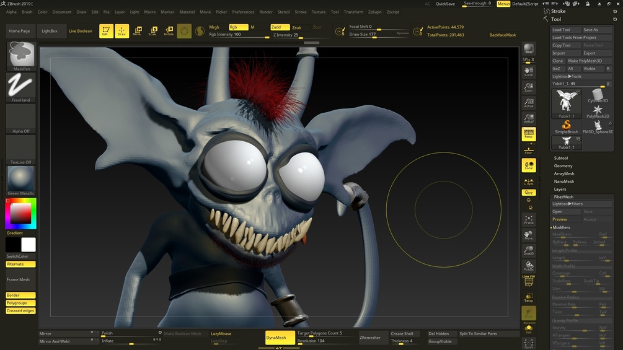The height and width of the screenshot is (350, 623).
Task: Expand the Subtool palette section
Action: (x=561, y=158)
